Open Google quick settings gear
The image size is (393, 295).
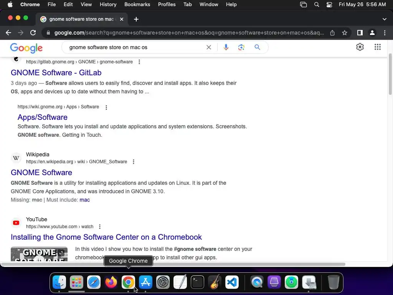point(360,47)
